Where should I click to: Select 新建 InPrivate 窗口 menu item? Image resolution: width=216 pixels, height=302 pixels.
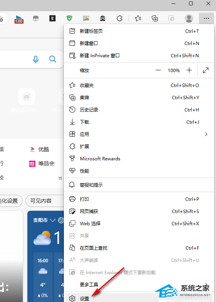139,56
